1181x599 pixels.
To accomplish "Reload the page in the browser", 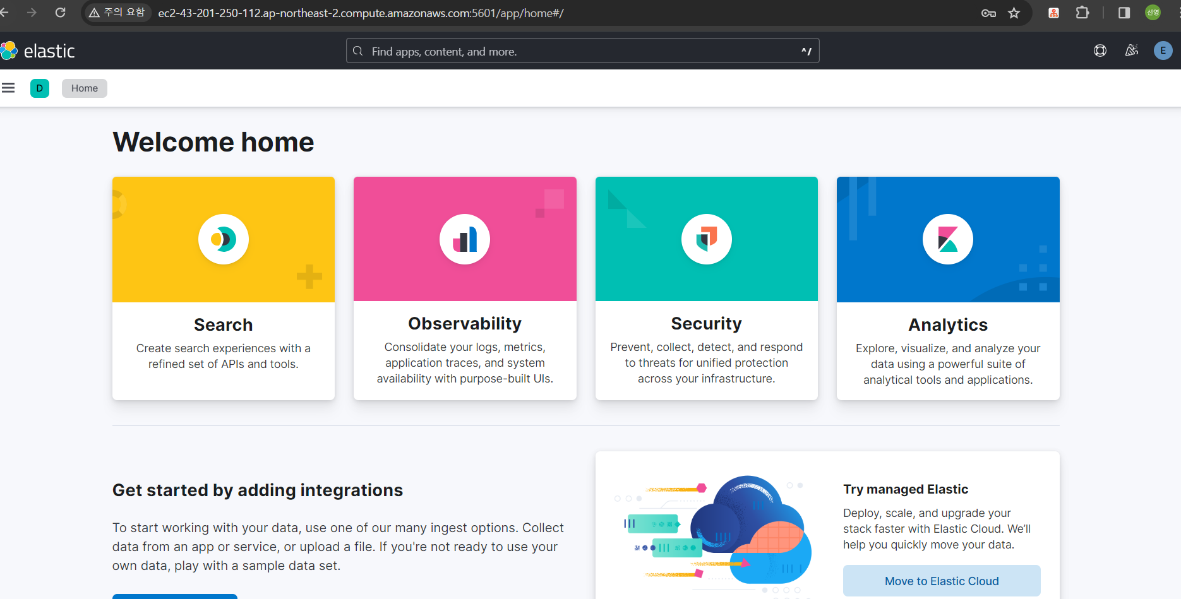I will coord(60,13).
